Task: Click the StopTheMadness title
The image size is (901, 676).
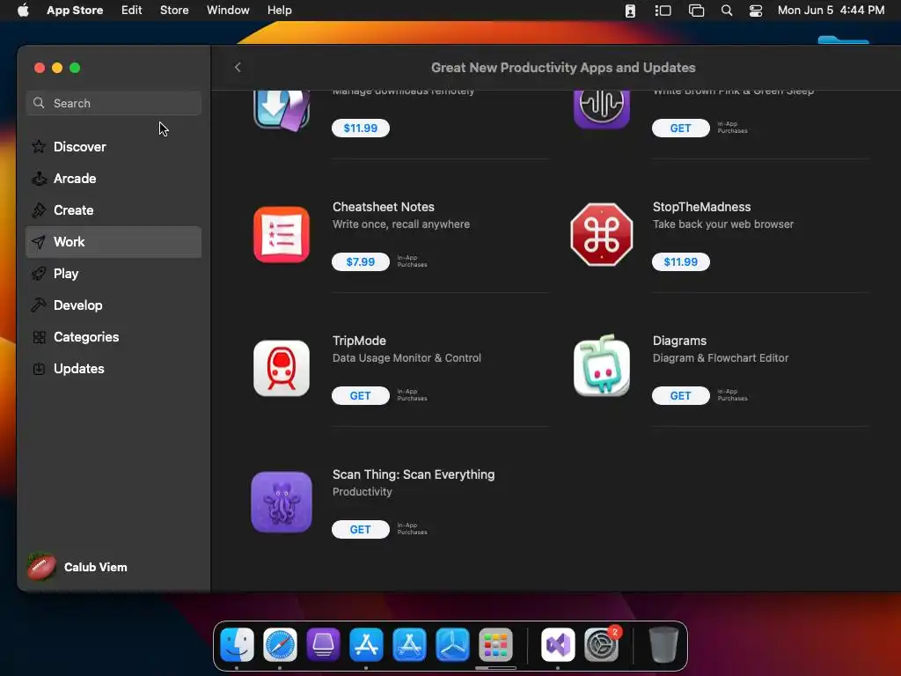Action: [701, 207]
